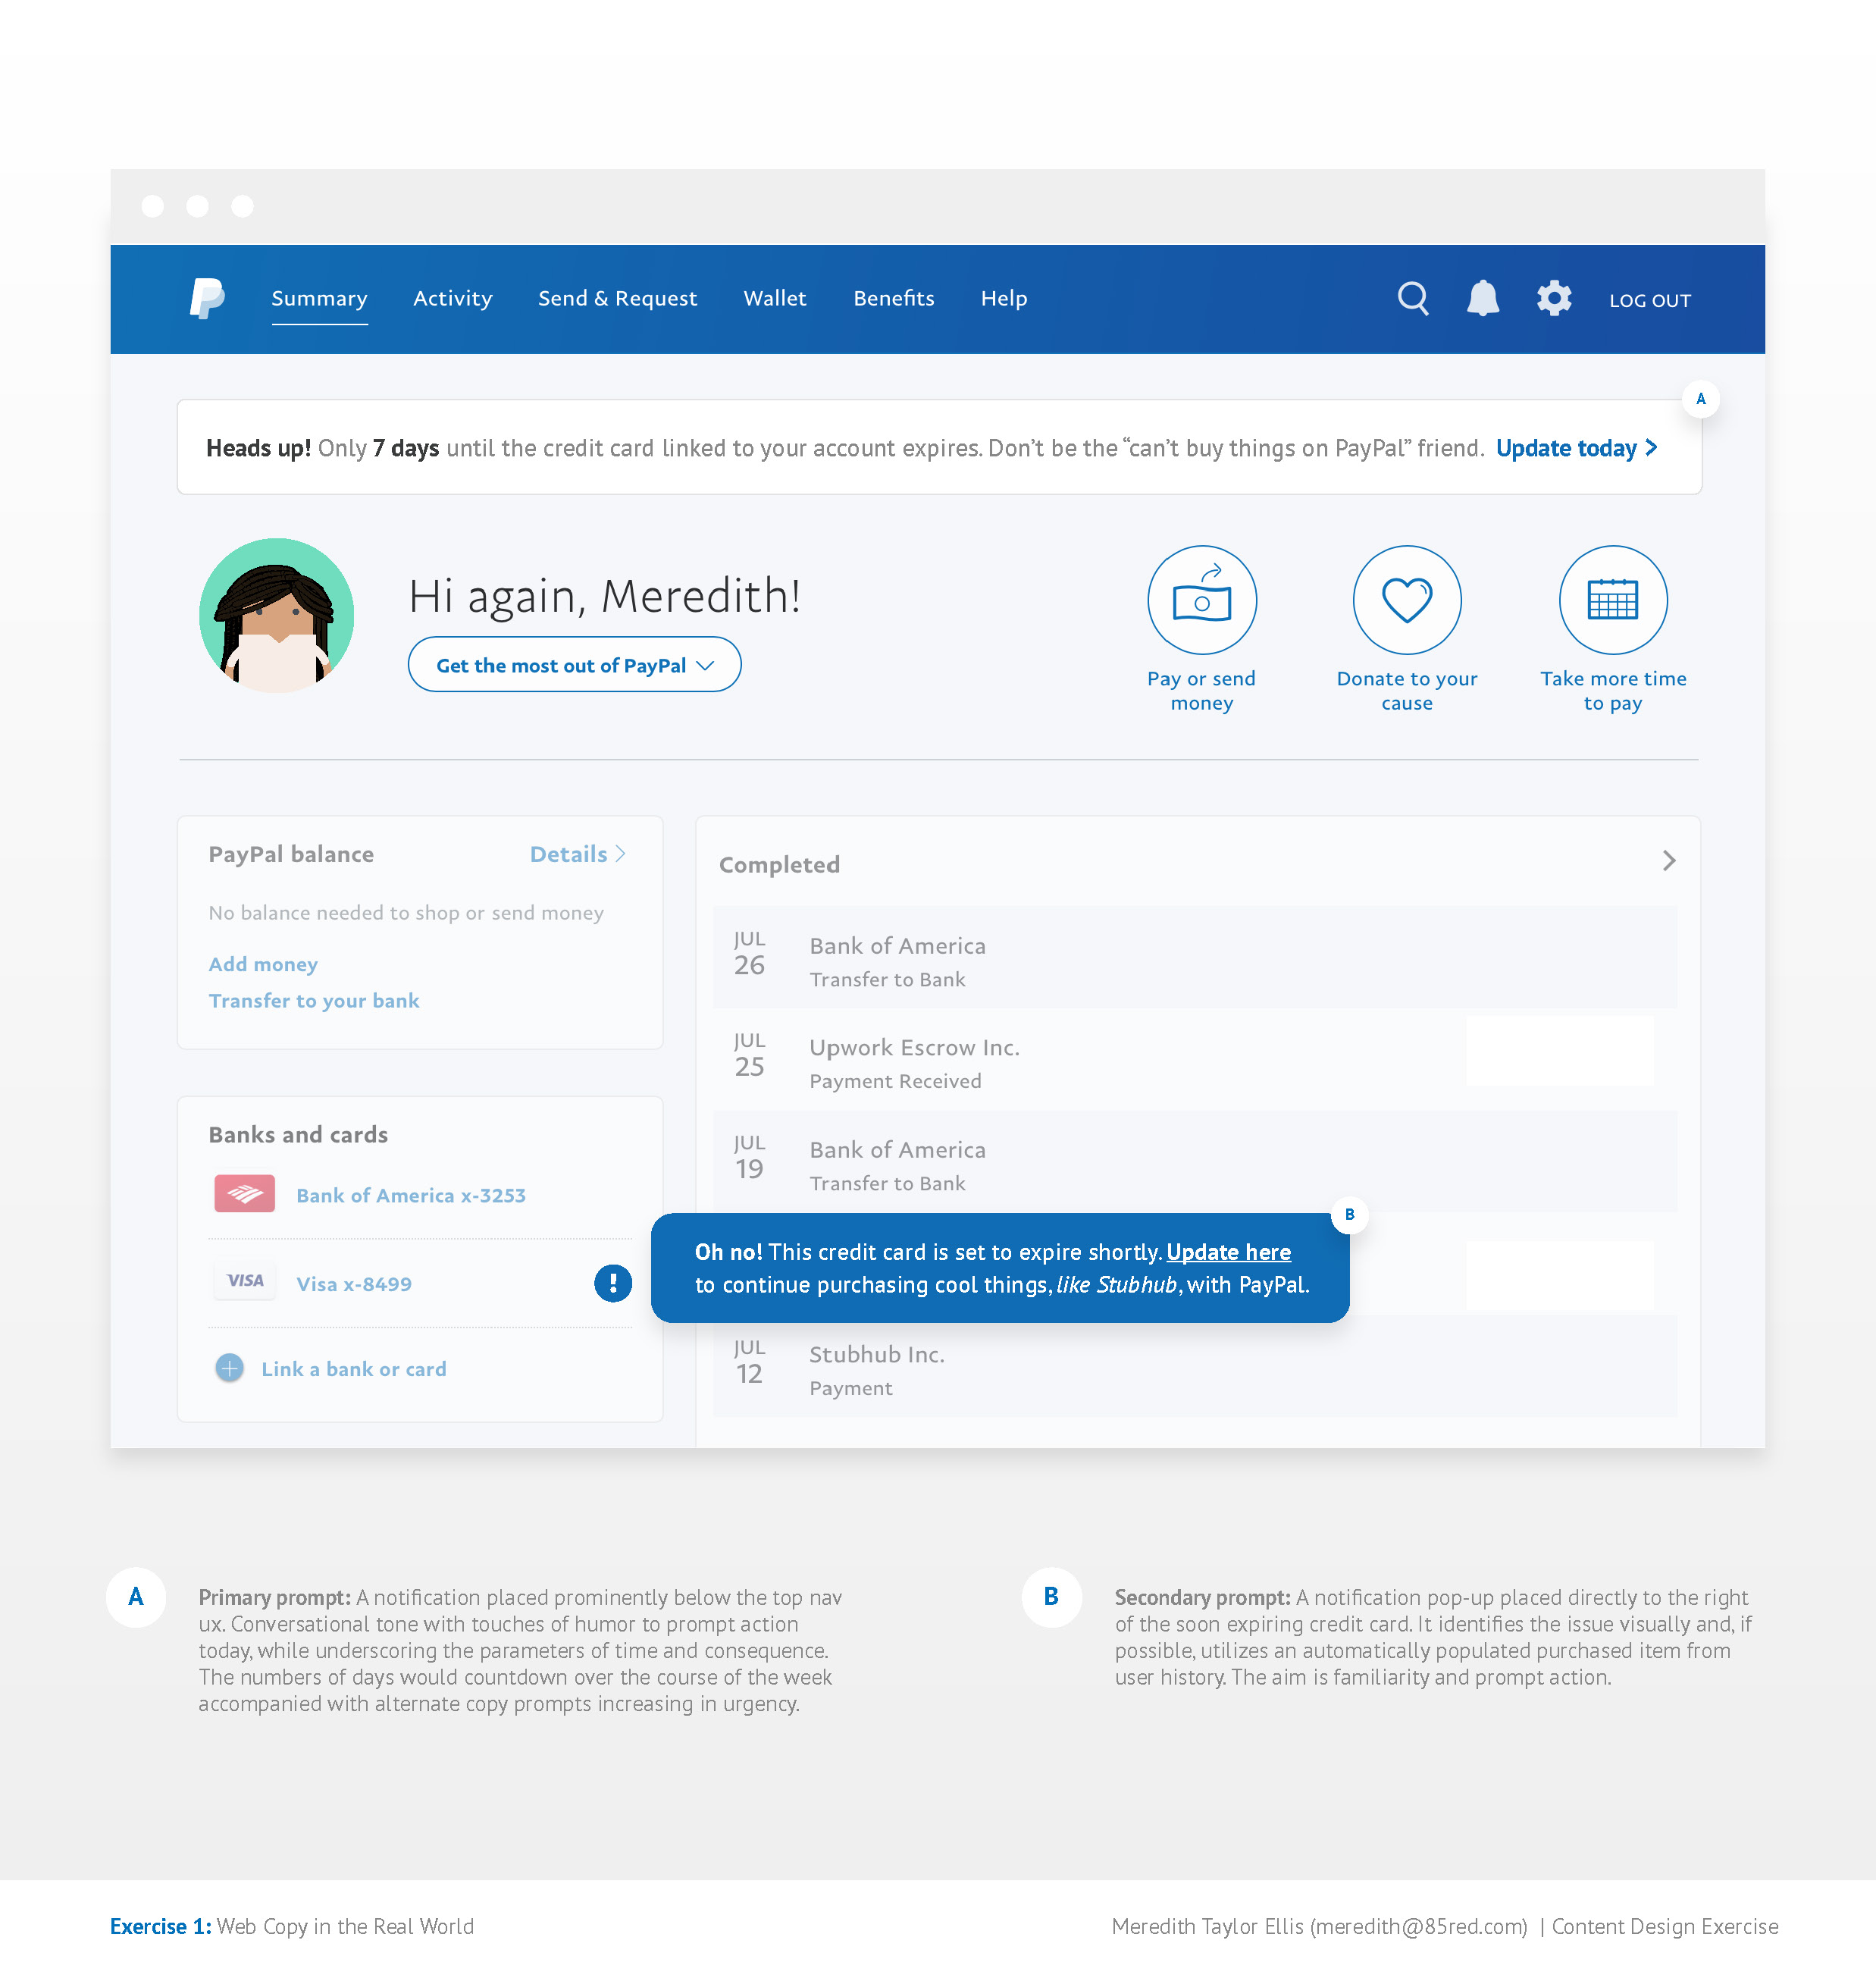Click the Pay or send money label
The image size is (1876, 1978).
pyautogui.click(x=1201, y=691)
